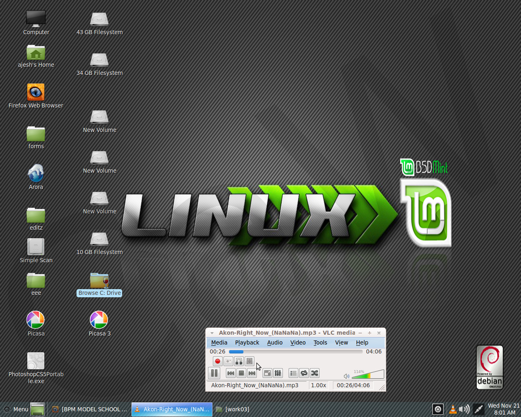Open the Playback menu in VLC
521x417 pixels.
pyautogui.click(x=247, y=342)
